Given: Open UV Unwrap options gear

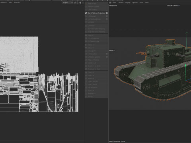Looking at the screenshot, I should (107, 16).
